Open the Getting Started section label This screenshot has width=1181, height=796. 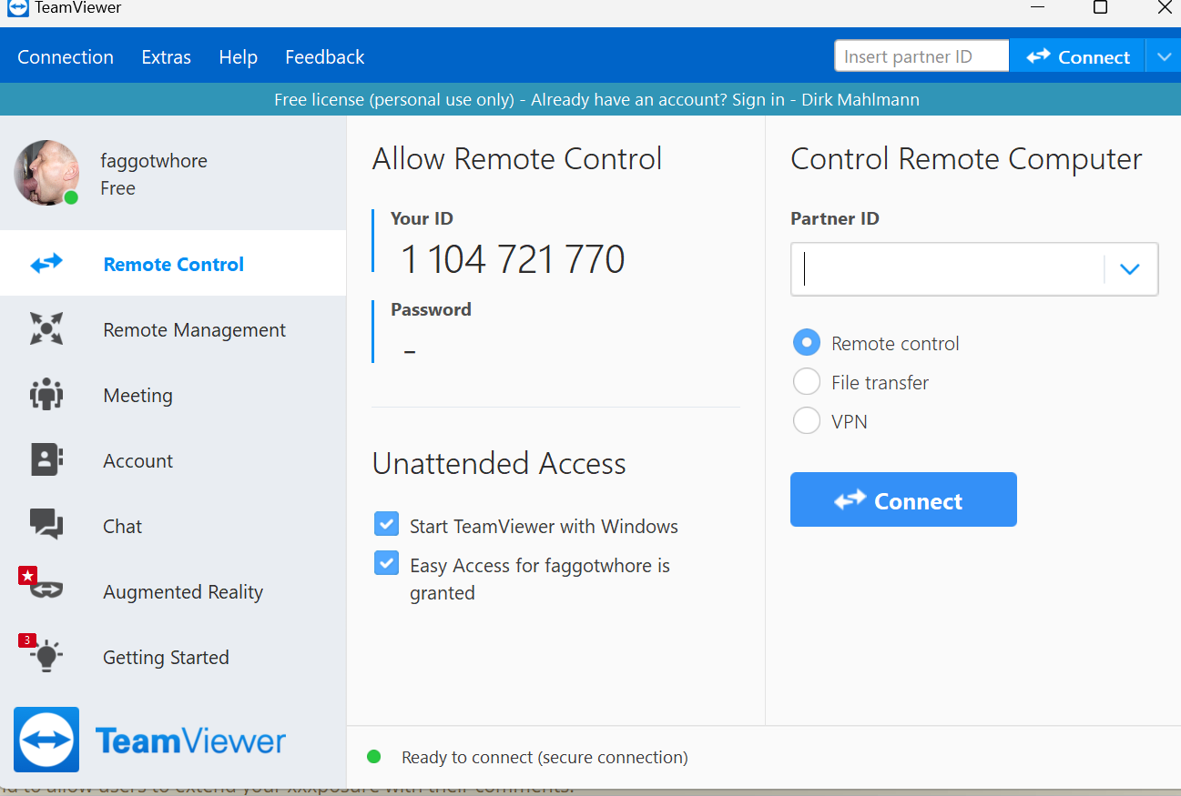pyautogui.click(x=166, y=658)
